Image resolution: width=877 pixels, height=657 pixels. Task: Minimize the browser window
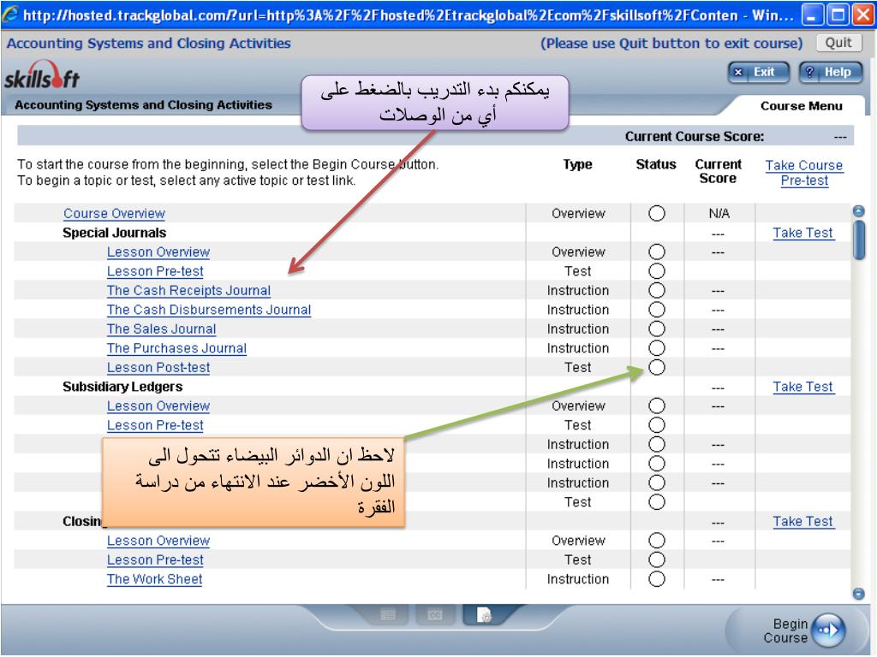[x=812, y=15]
